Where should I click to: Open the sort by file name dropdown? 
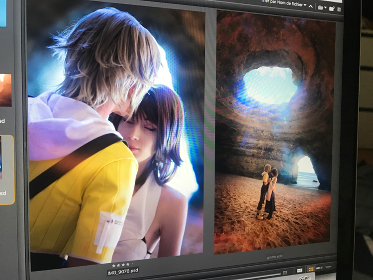[283, 3]
